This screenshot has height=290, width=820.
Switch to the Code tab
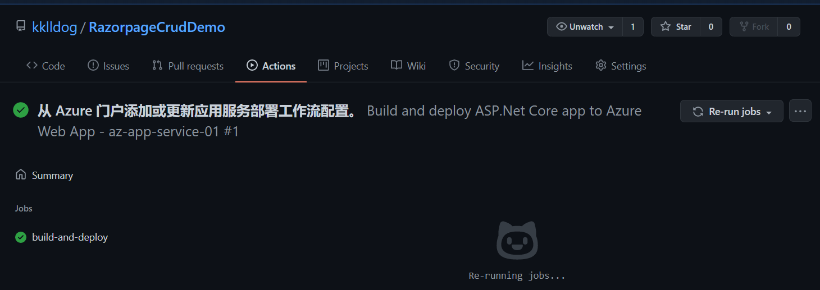click(45, 66)
